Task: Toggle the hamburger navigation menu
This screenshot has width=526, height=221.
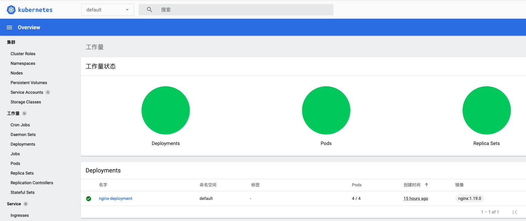Action: point(9,27)
